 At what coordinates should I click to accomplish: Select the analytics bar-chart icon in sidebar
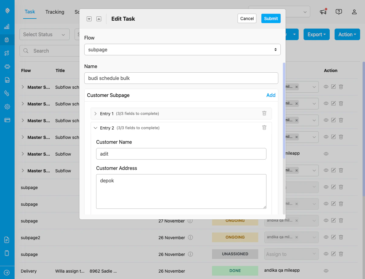7,26
